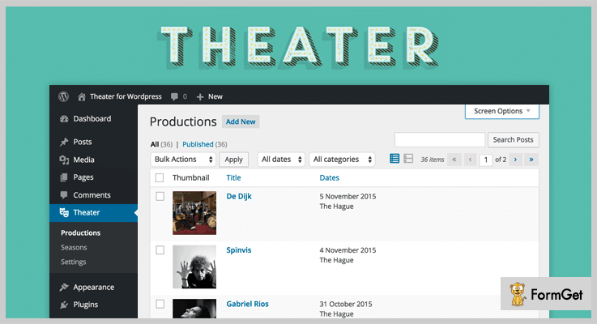Click the Thumbnail column header

pos(190,178)
